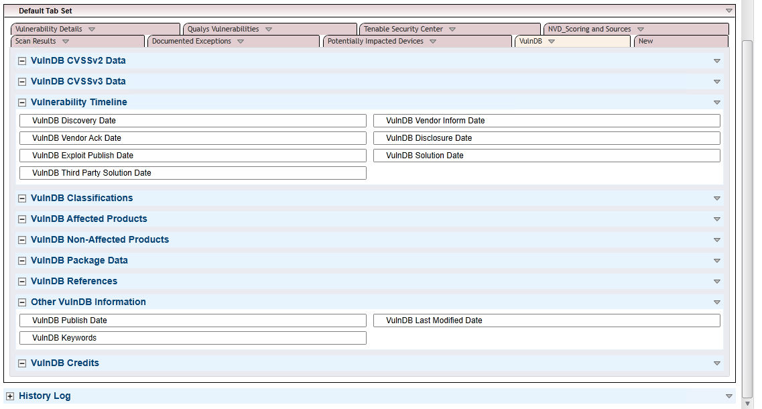762x409 pixels.
Task: Collapse the VulnDB Package Data section
Action: (x=22, y=261)
